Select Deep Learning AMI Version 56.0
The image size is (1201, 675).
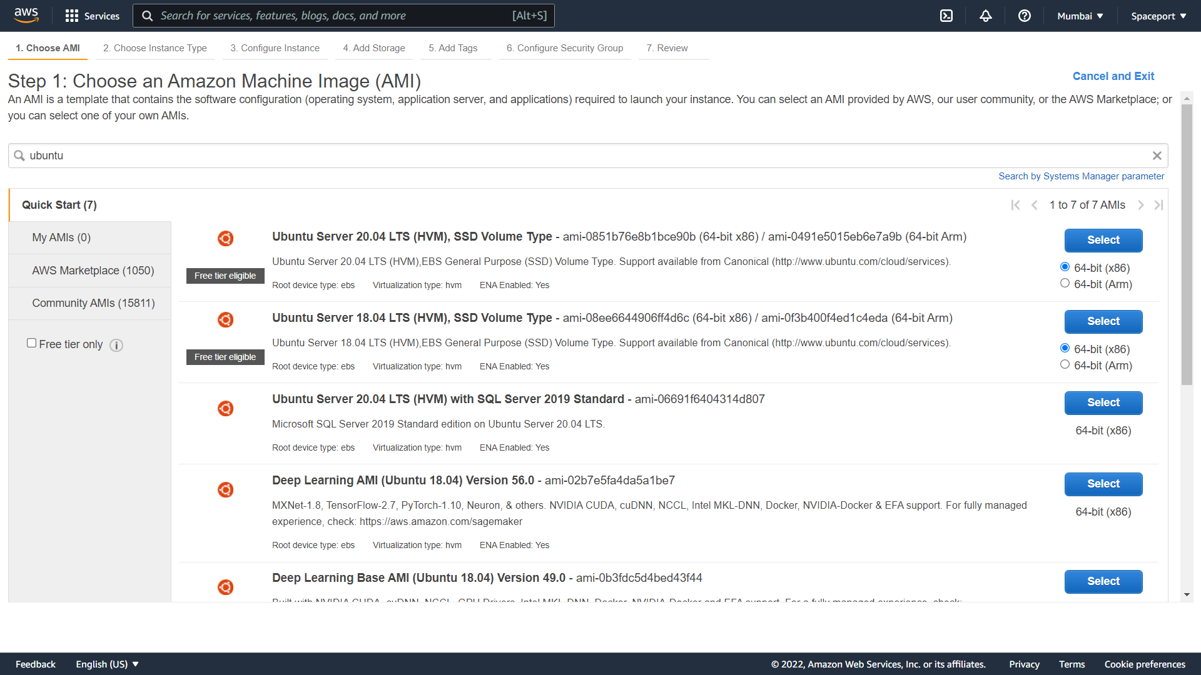pyautogui.click(x=1103, y=484)
